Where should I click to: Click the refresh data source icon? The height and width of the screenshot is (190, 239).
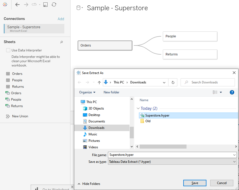point(54,4)
